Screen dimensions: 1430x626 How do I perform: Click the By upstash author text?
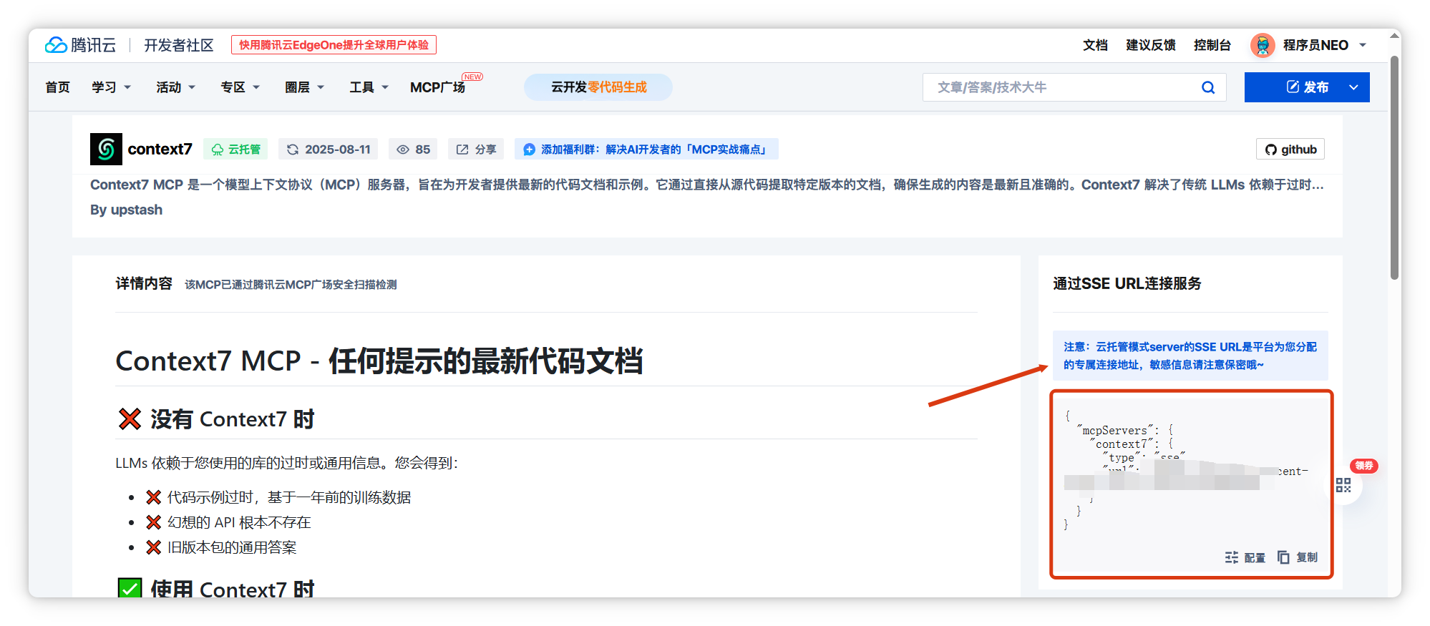[126, 210]
